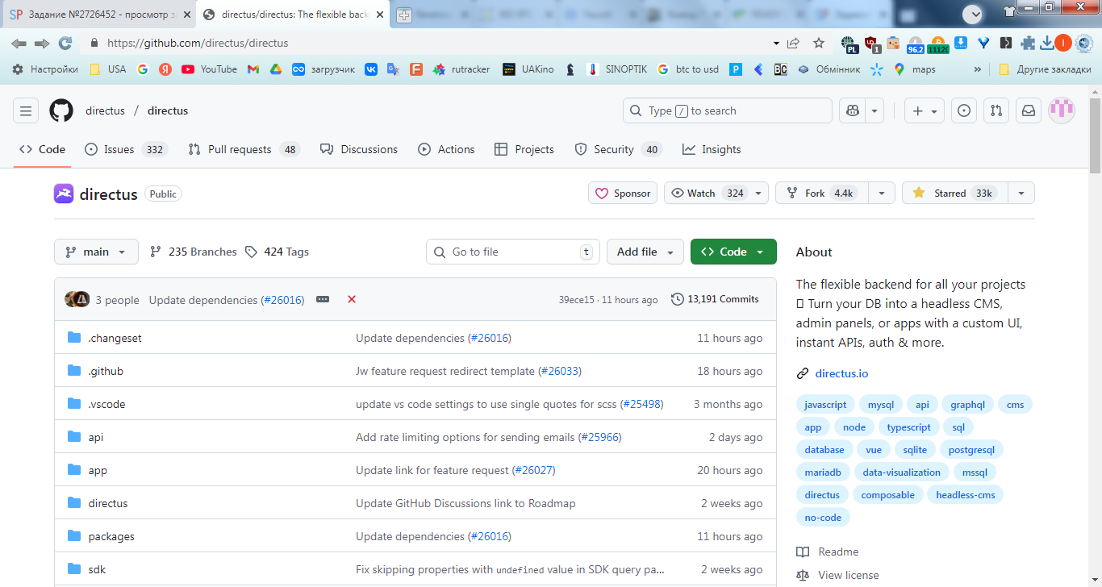
Task: Toggle the bookmark star in the address bar
Action: tap(819, 44)
